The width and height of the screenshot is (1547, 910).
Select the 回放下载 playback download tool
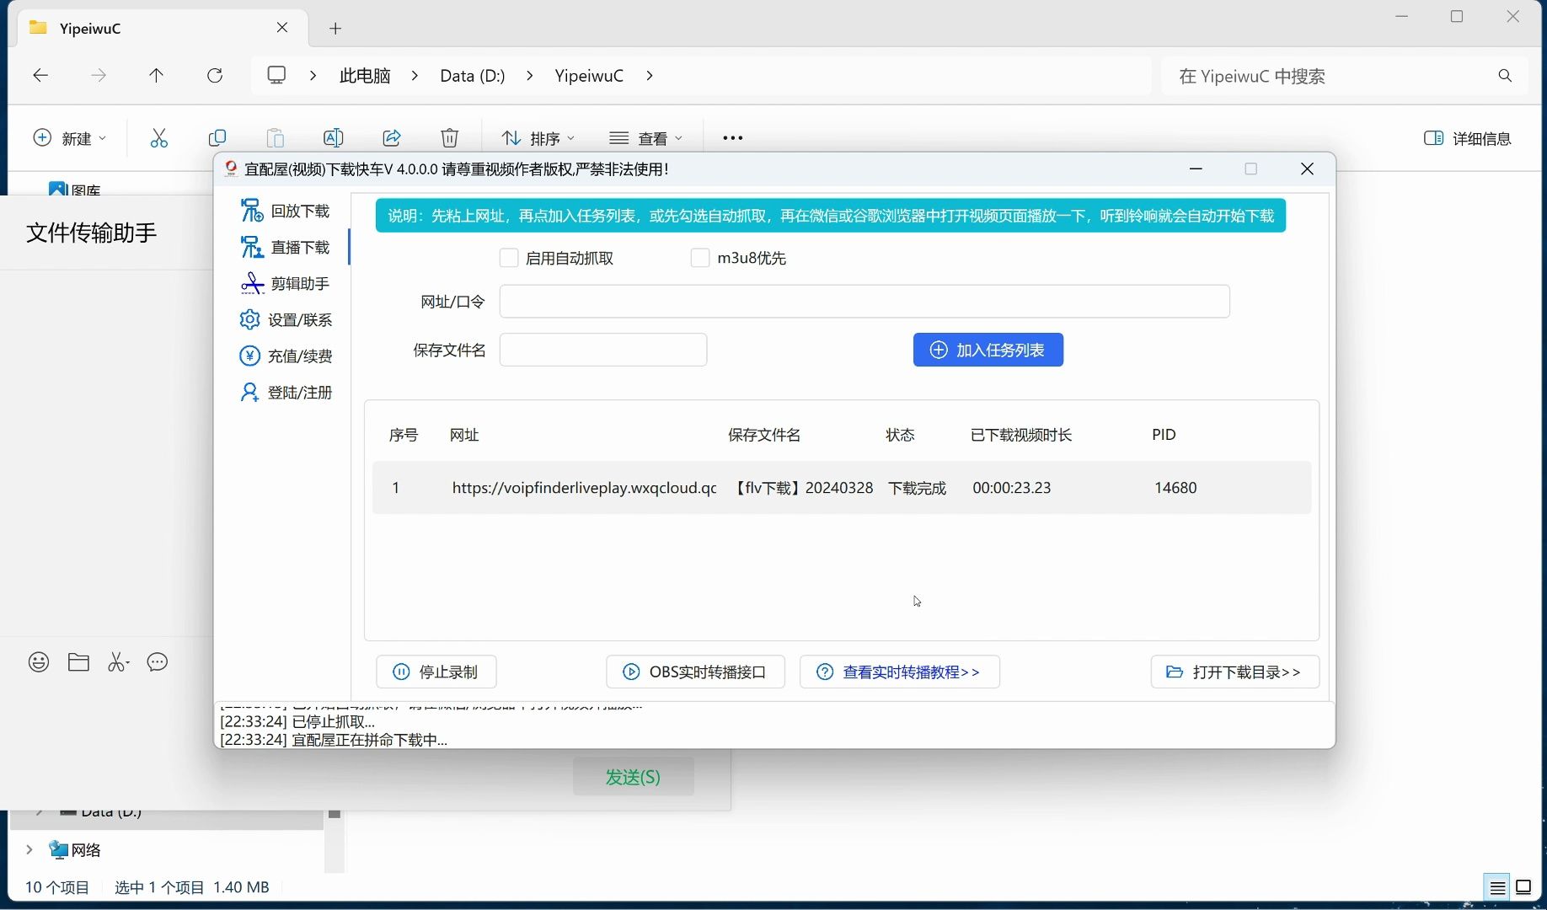tap(286, 211)
